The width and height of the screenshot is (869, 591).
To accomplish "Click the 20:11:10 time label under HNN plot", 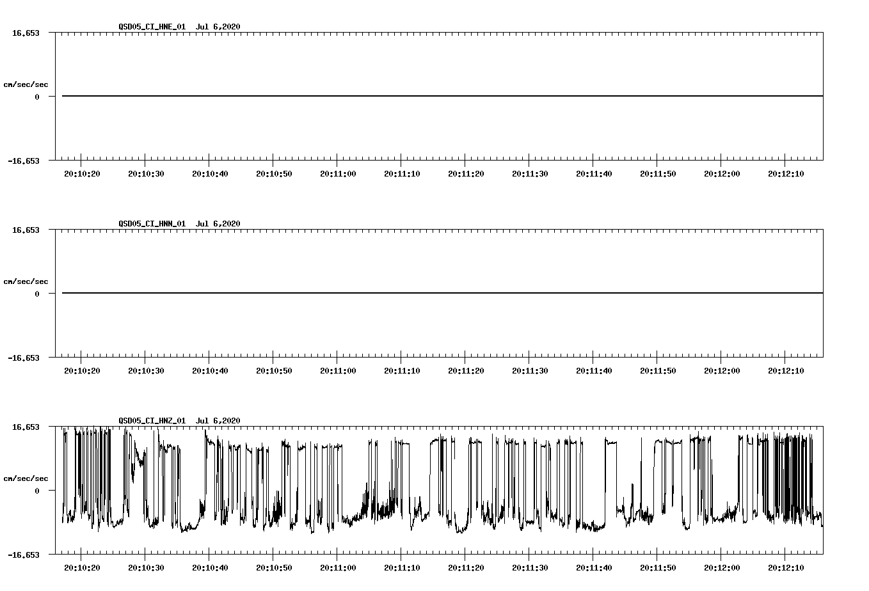I will 402,370.
